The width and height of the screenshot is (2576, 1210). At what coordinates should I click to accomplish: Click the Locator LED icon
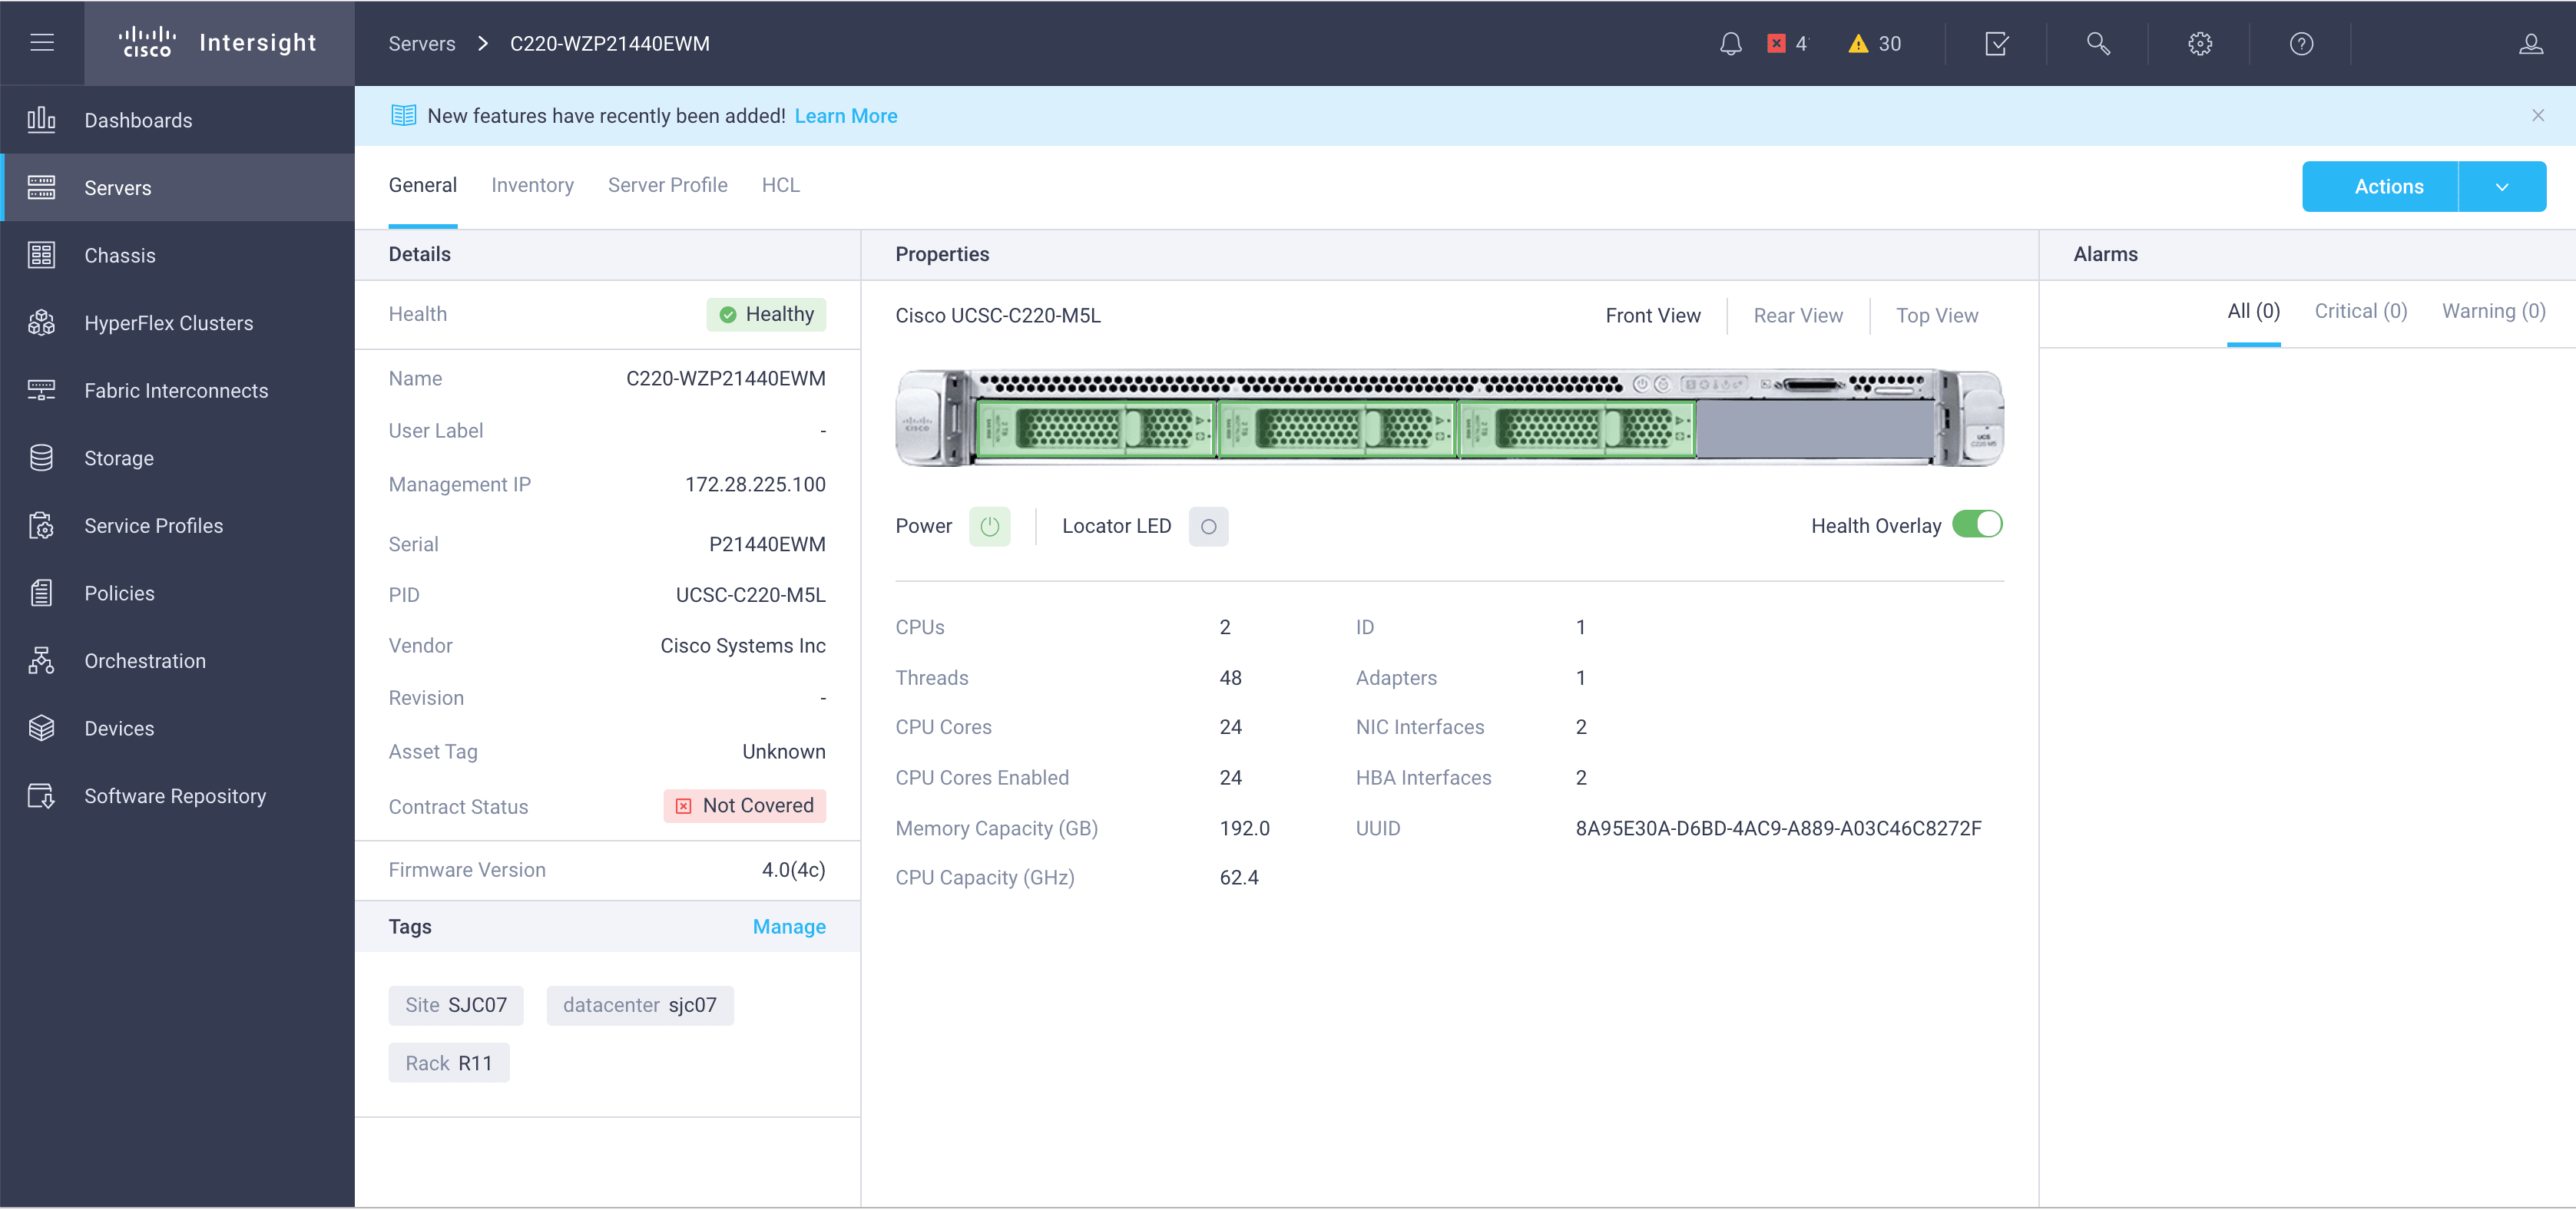click(x=1208, y=527)
